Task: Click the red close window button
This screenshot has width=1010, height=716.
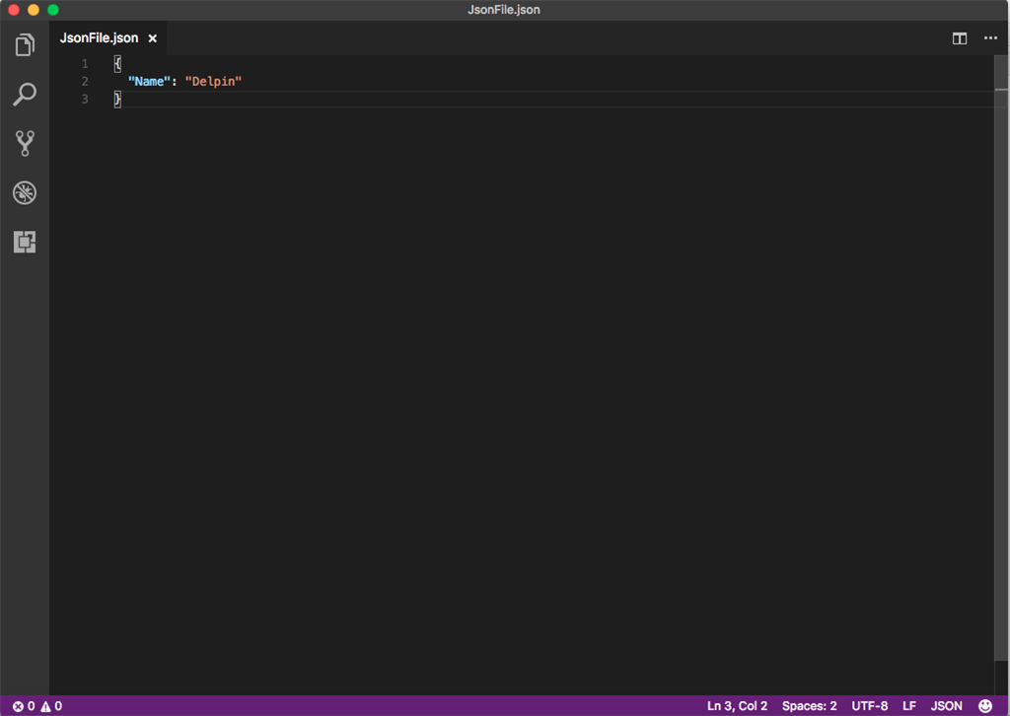Action: 14,10
